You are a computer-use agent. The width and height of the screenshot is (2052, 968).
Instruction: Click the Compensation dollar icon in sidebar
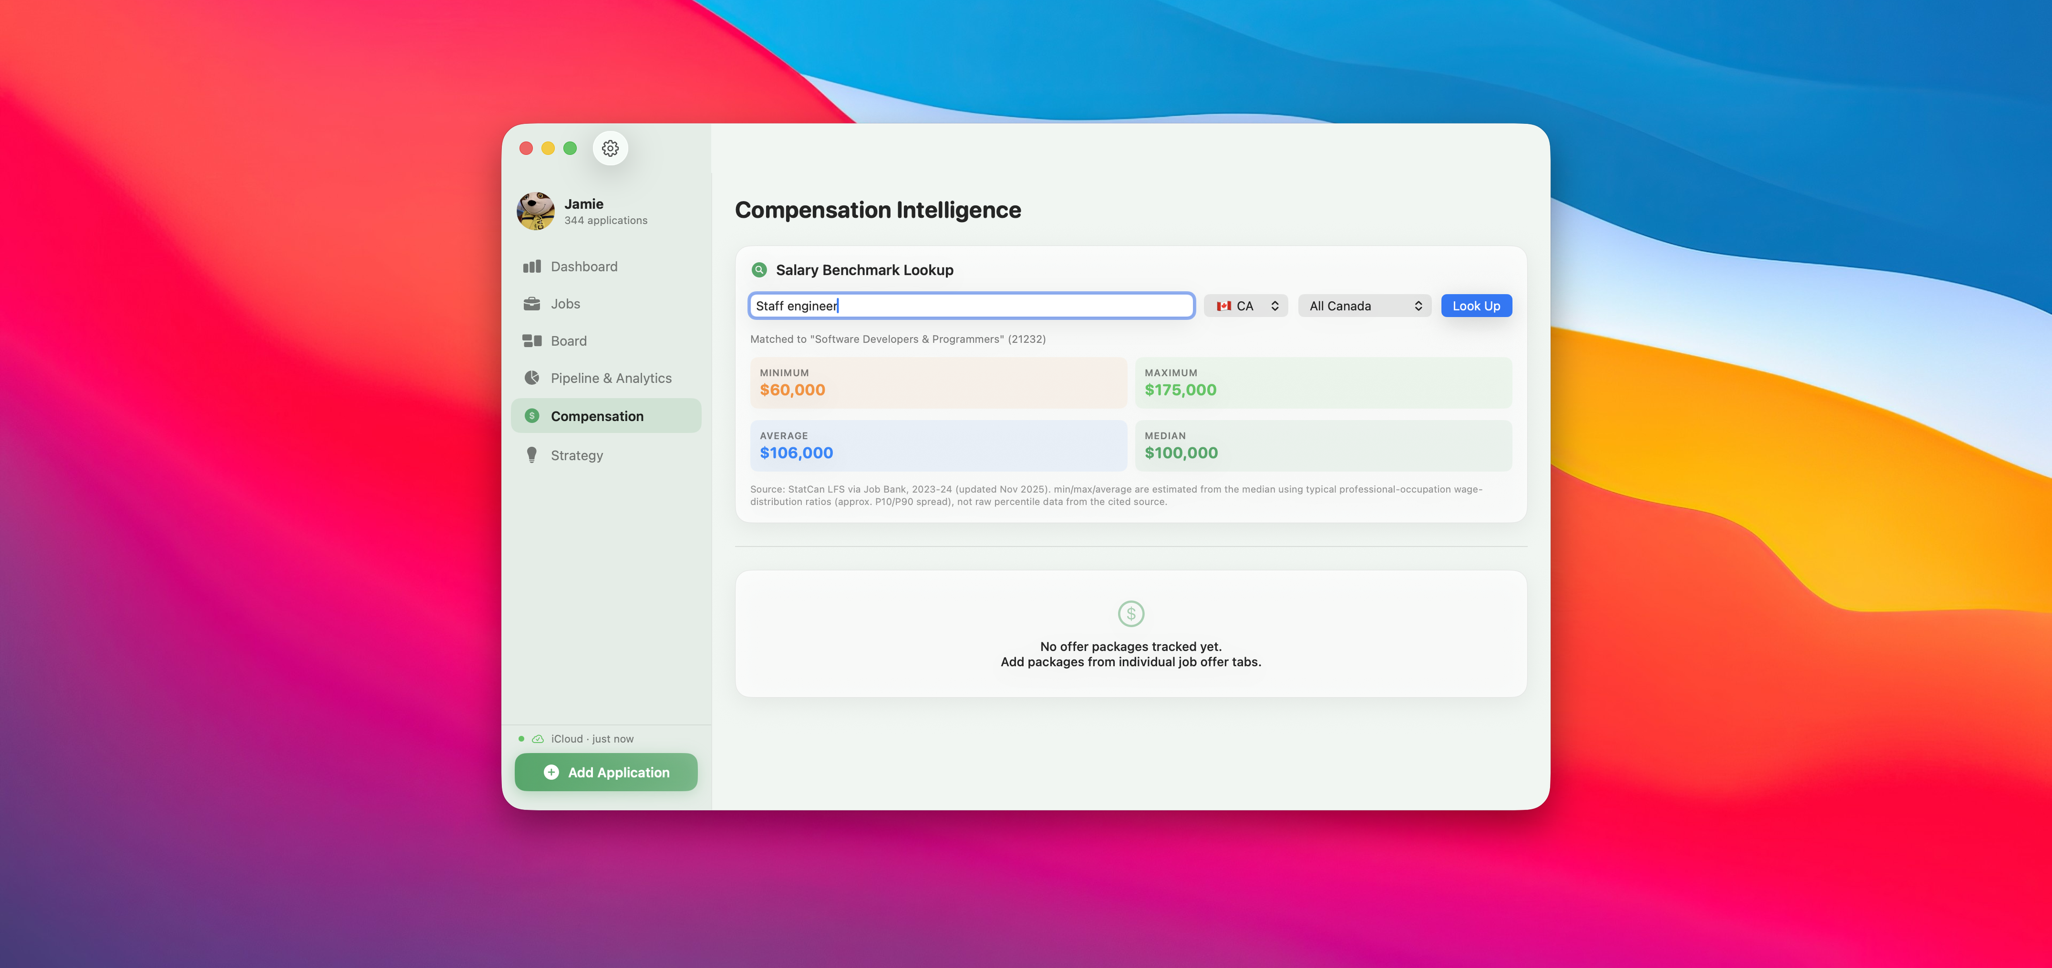[x=532, y=416]
